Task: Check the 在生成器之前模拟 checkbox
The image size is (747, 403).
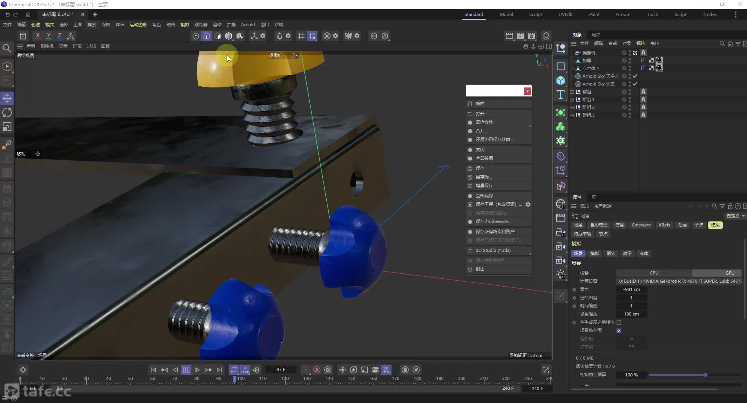Action: 619,323
